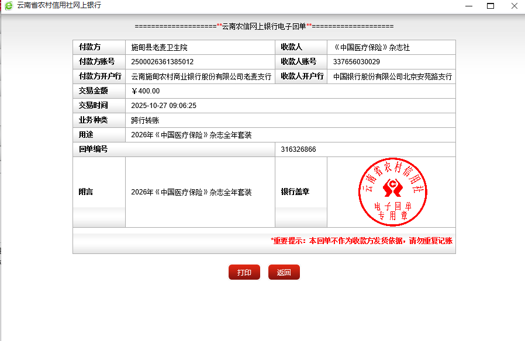525x341 pixels.
Task: Click the payer bank 云南施甸农村商业银行 cell
Action: point(201,76)
